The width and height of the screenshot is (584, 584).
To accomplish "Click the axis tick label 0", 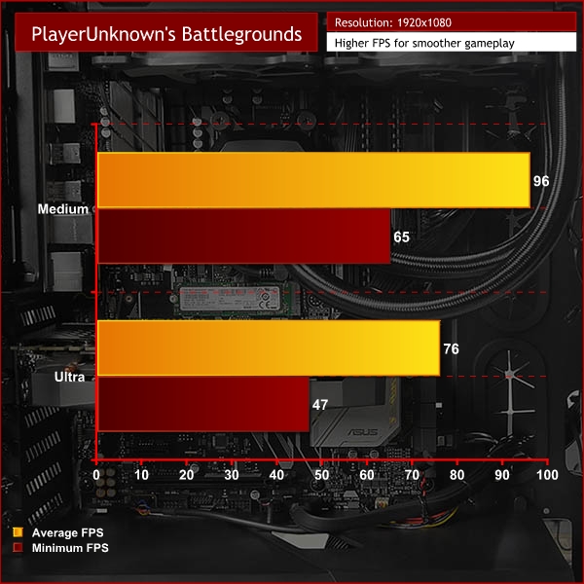I will pos(96,475).
